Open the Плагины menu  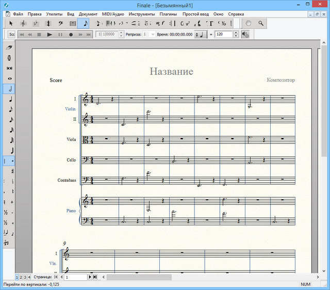click(x=168, y=14)
